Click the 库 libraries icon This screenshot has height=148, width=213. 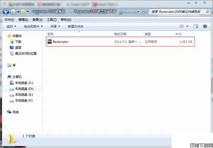click(x=9, y=66)
